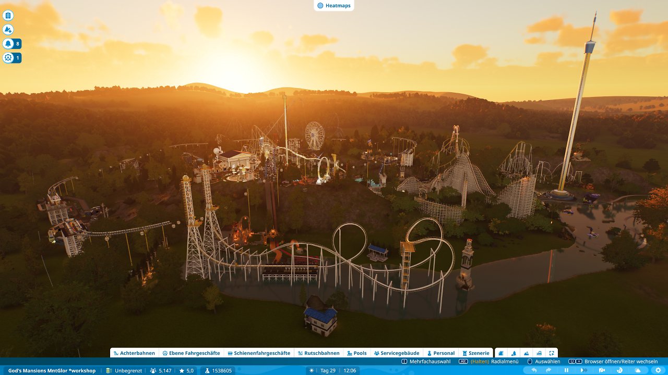
Task: Open the Schienenfahrgeschäfte tab
Action: [x=259, y=353]
